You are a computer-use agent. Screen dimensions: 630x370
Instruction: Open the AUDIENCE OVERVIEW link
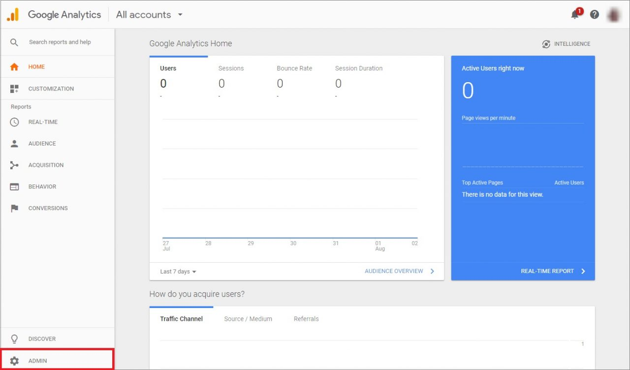394,271
